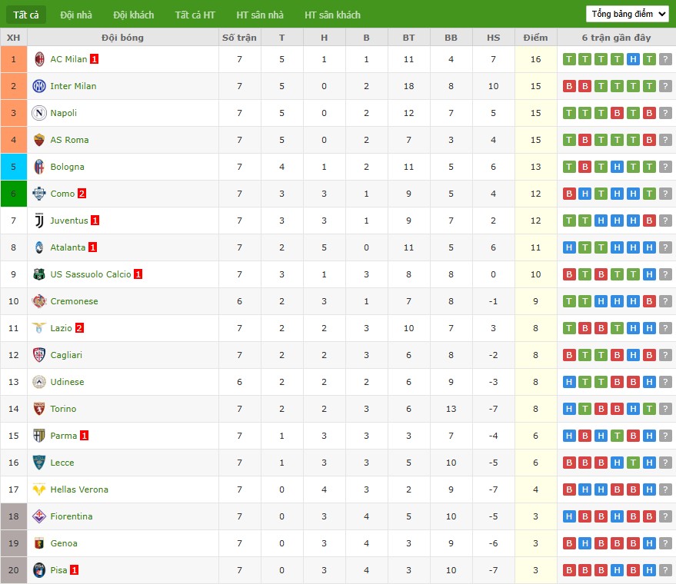
Task: Open the Tổng bảng điểm dropdown
Action: pyautogui.click(x=626, y=13)
